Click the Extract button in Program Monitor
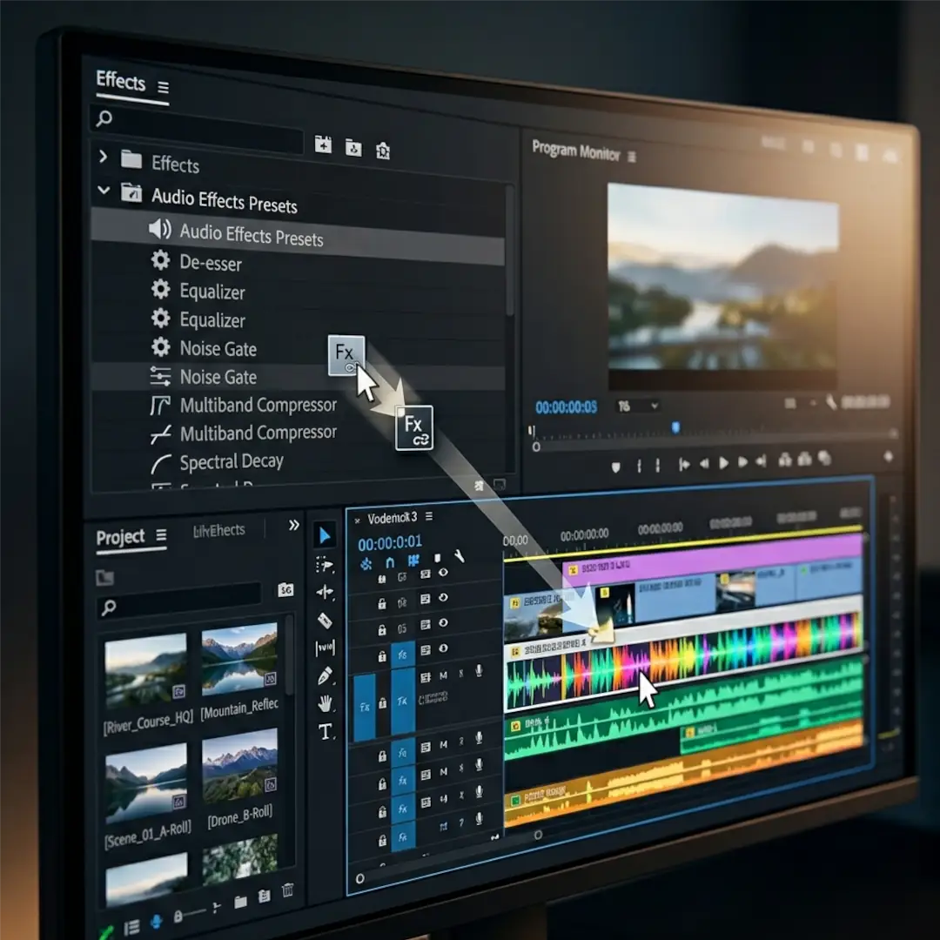940x940 pixels. 804,460
